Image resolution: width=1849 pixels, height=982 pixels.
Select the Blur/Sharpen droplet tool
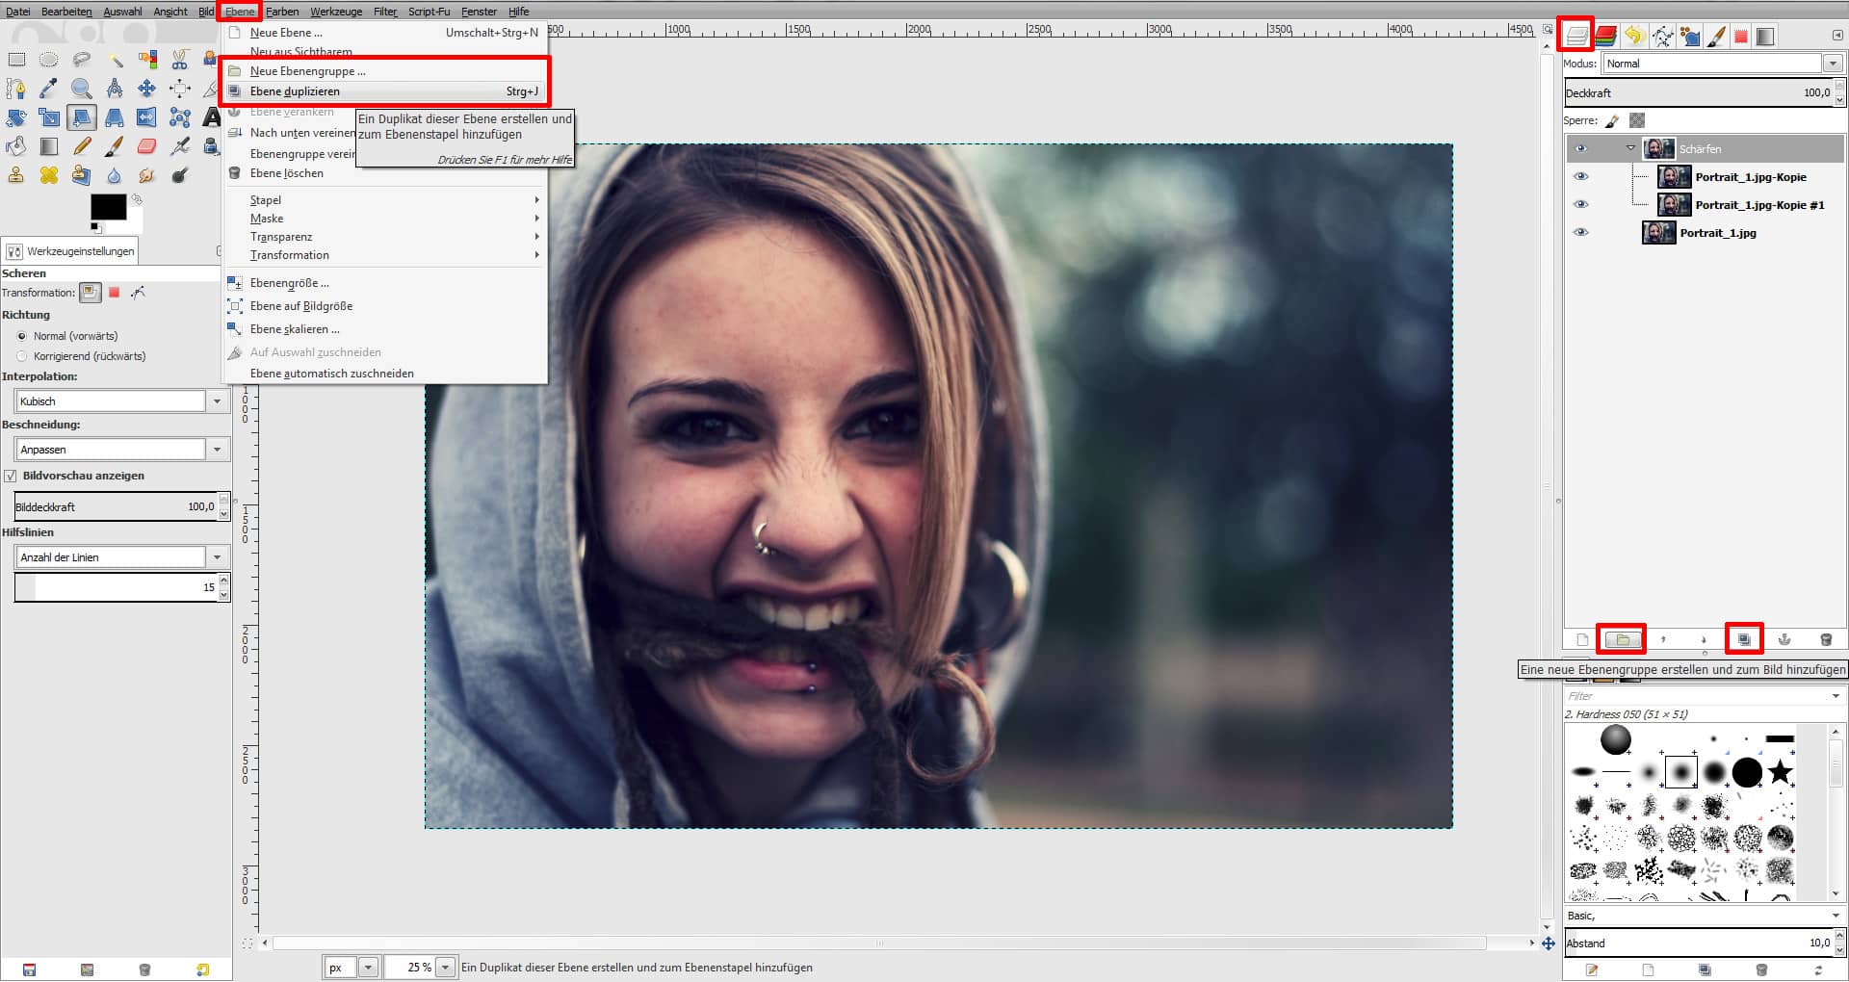click(115, 175)
